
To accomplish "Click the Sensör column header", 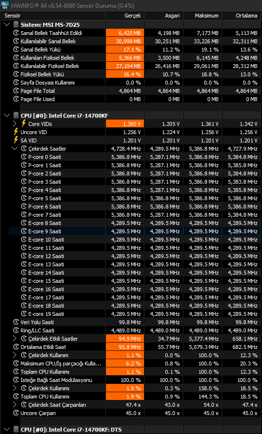I will pyautogui.click(x=53, y=16).
